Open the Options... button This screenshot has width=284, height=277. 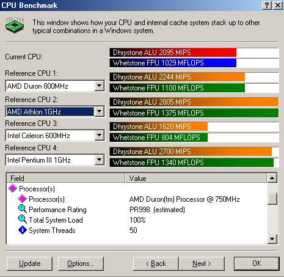click(x=81, y=264)
